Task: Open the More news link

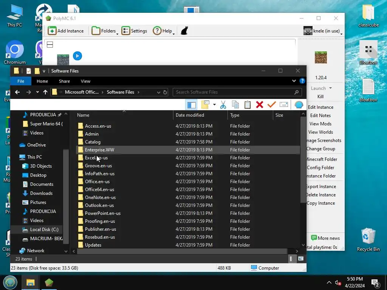Action: point(325,238)
